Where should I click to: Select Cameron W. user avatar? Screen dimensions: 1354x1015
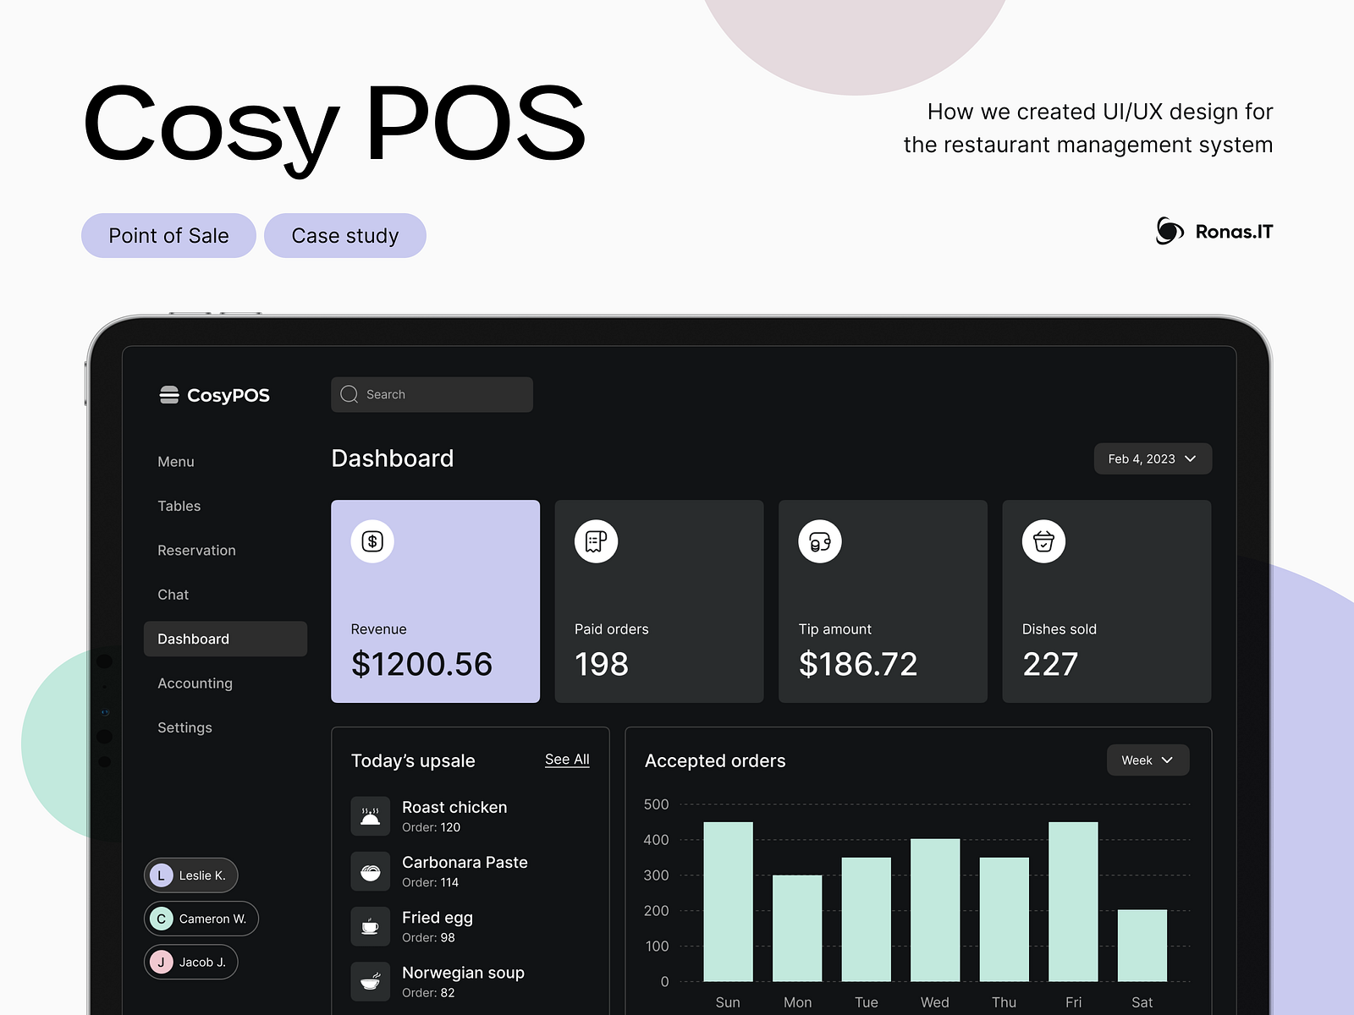[161, 919]
